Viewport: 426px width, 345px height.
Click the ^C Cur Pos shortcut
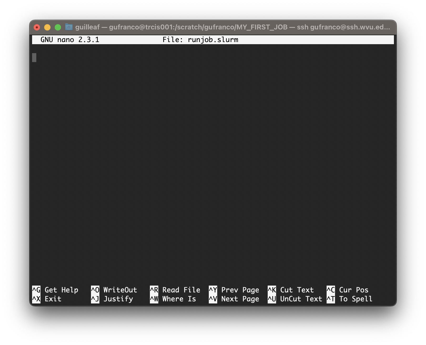point(348,290)
